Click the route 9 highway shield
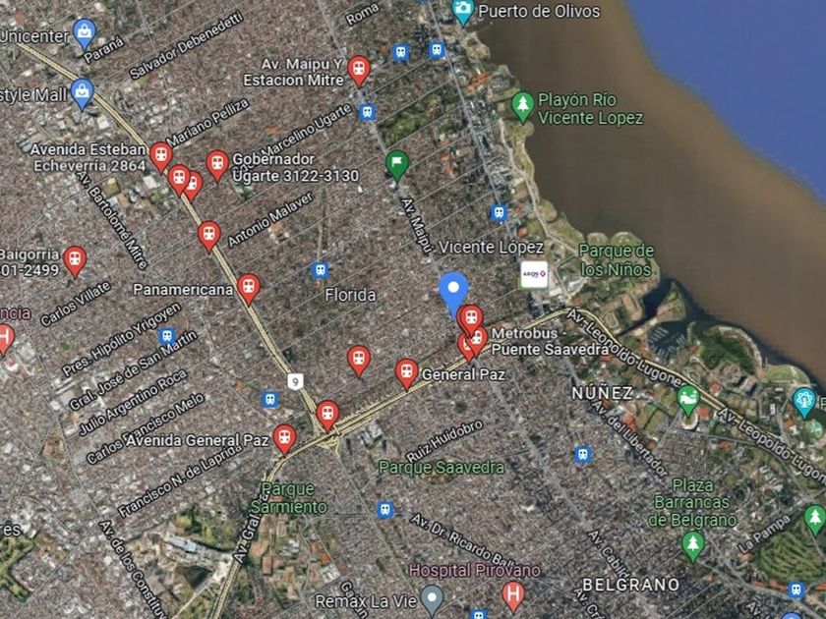 tap(296, 381)
